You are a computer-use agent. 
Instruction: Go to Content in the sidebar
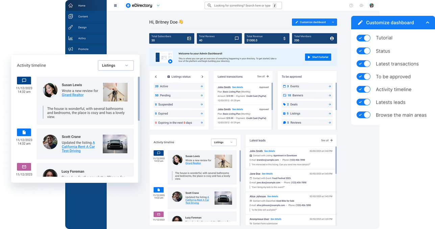click(x=83, y=17)
